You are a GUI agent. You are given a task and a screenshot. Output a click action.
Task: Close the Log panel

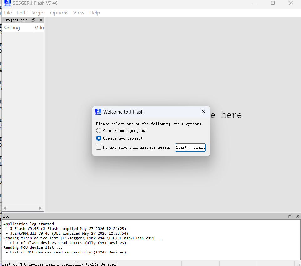click(298, 216)
